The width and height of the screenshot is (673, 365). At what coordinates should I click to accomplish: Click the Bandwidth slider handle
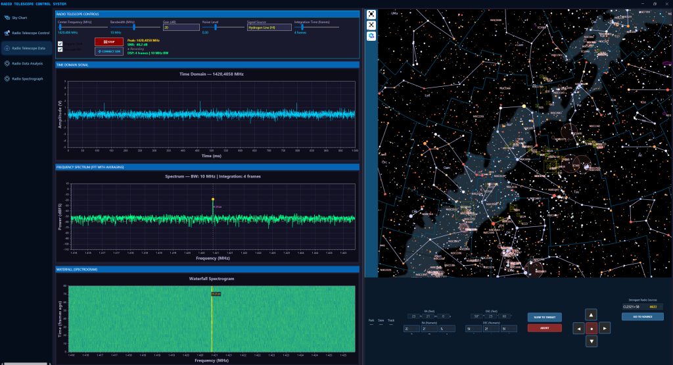(134, 27)
